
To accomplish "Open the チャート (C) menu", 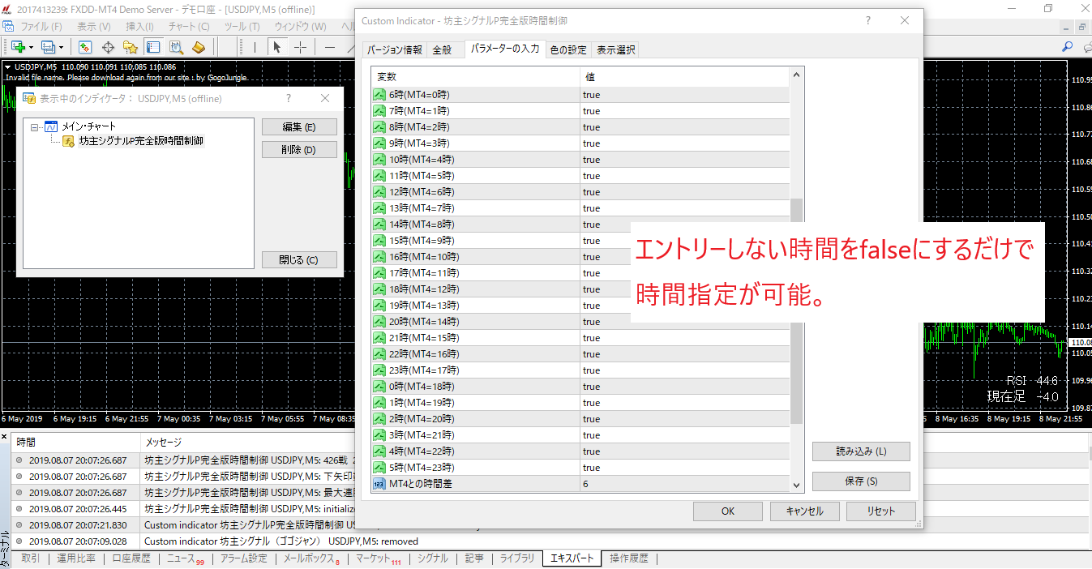I will [189, 26].
